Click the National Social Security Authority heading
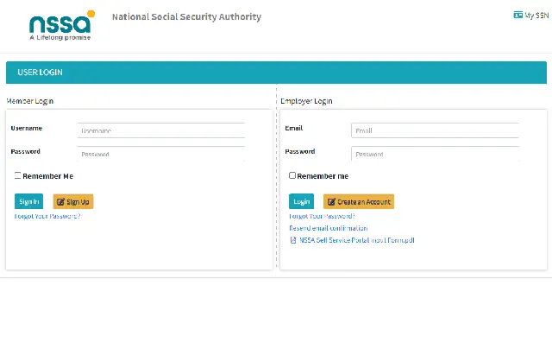Viewport: 552px width, 355px height. pos(186,16)
